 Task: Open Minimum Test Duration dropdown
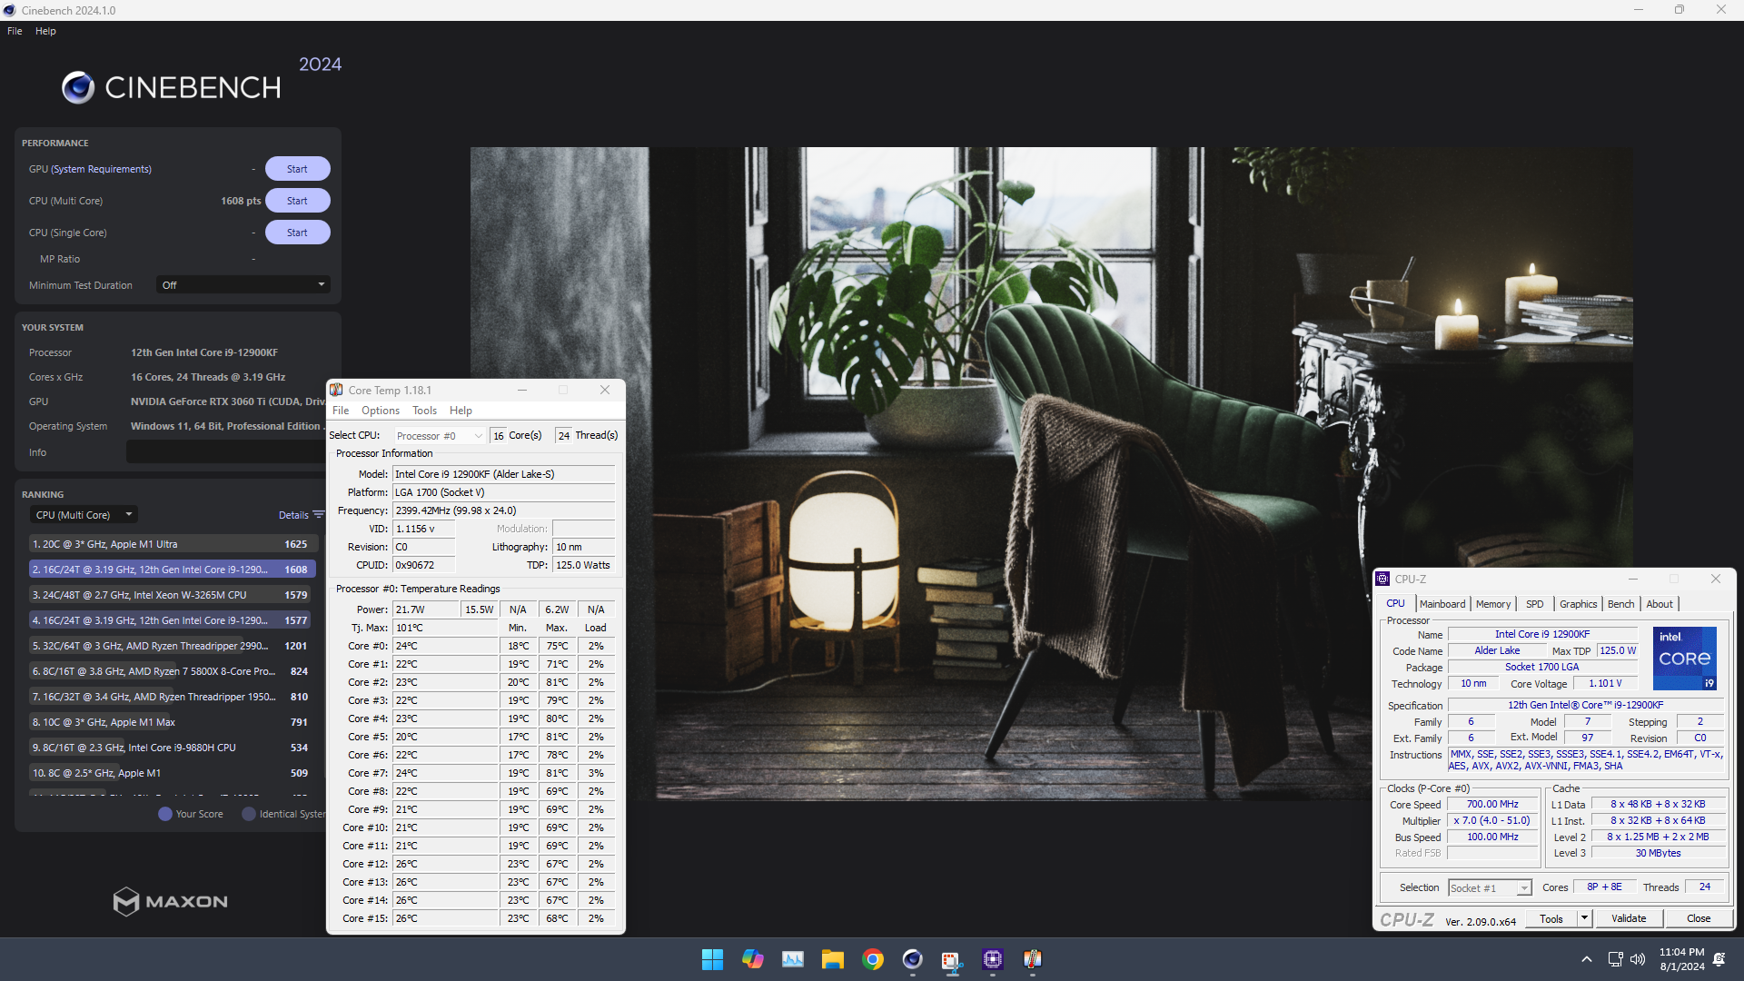(243, 285)
